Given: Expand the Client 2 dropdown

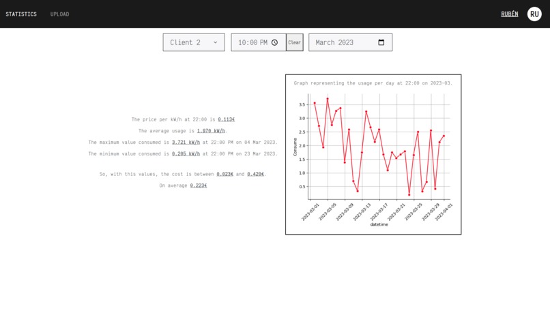Looking at the screenshot, I should [194, 42].
